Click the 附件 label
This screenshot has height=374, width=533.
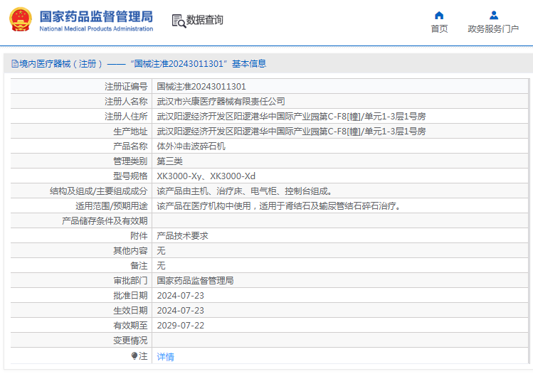point(139,236)
